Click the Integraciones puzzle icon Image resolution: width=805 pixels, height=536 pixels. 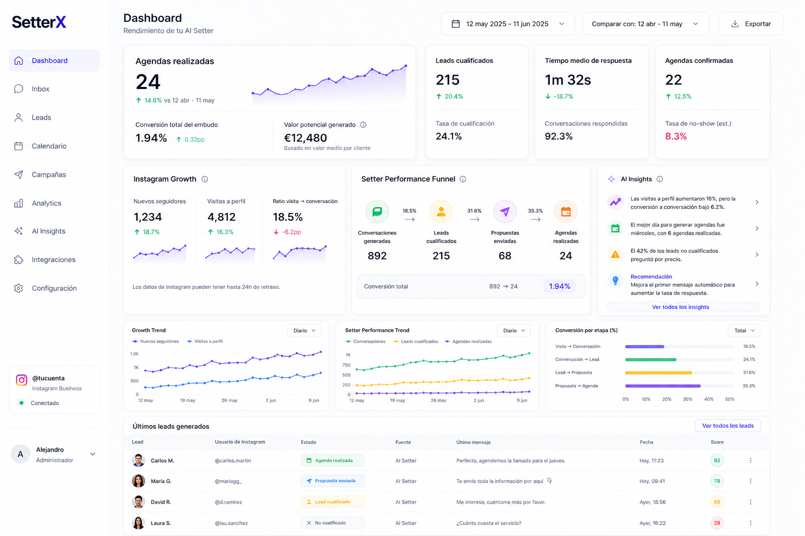[18, 260]
